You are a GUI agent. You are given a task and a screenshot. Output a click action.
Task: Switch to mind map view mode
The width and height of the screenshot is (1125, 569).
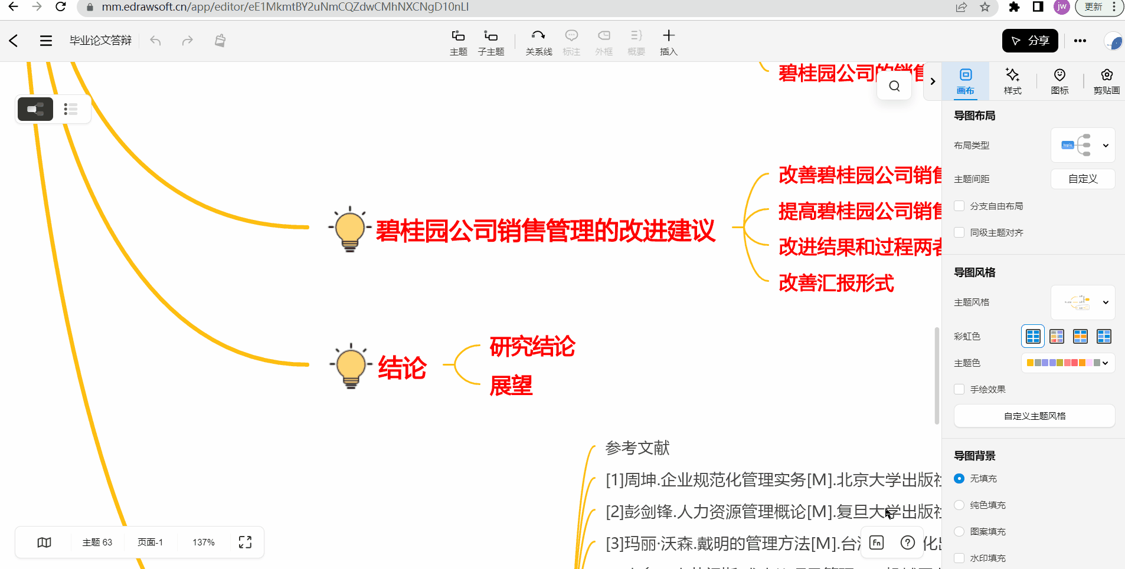point(35,109)
